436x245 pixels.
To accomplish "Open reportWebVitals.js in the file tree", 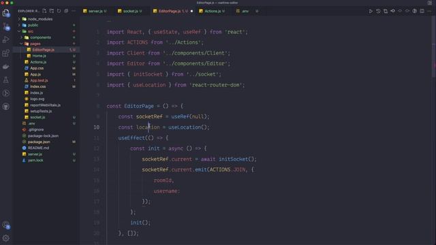I will (x=45, y=105).
